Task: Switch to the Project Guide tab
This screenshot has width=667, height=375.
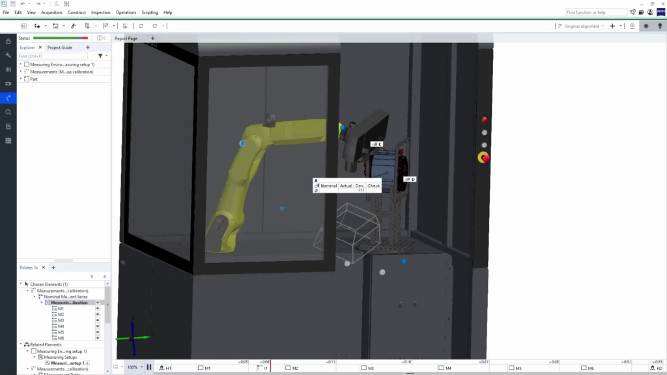Action: click(60, 48)
